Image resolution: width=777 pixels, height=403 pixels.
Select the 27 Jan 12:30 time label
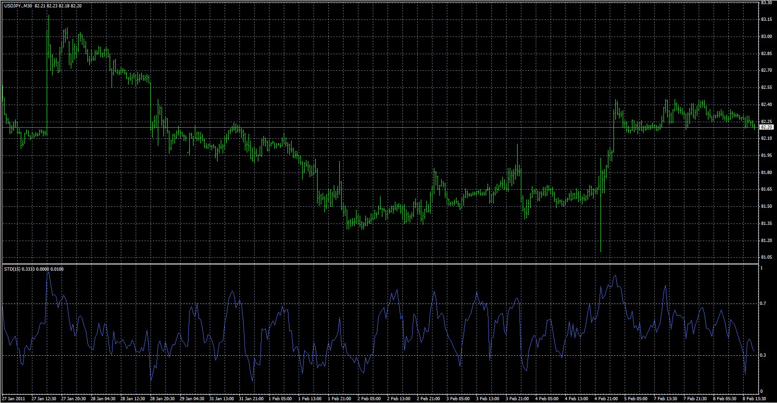click(x=43, y=398)
